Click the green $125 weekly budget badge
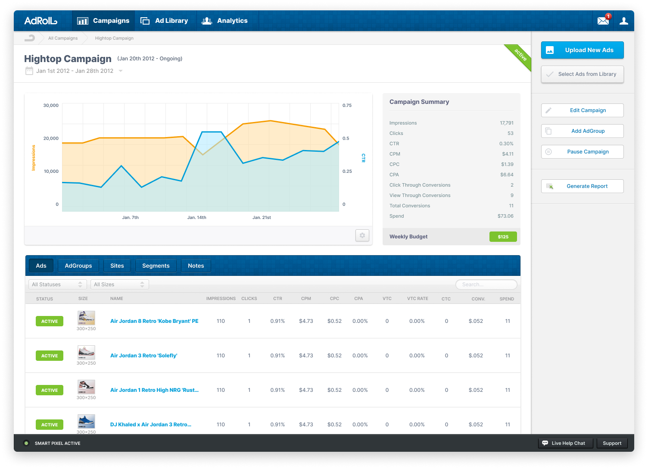 [503, 237]
